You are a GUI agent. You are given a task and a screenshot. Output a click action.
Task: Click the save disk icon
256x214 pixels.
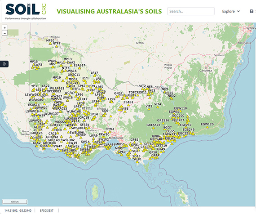252,11
